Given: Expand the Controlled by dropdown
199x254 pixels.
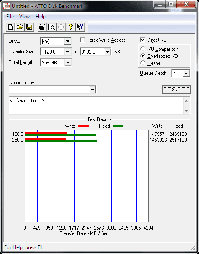Looking at the screenshot, I should tap(92, 90).
